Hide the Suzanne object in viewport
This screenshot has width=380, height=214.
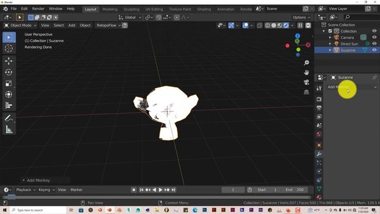tap(375, 50)
